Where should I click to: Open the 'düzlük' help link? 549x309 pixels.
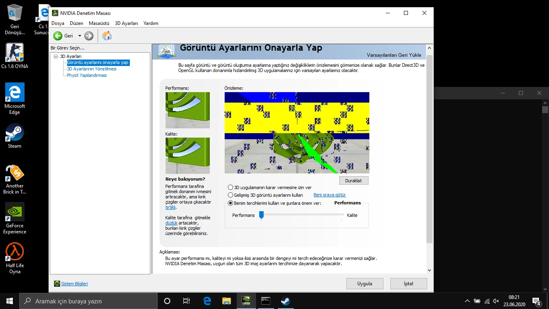171,223
